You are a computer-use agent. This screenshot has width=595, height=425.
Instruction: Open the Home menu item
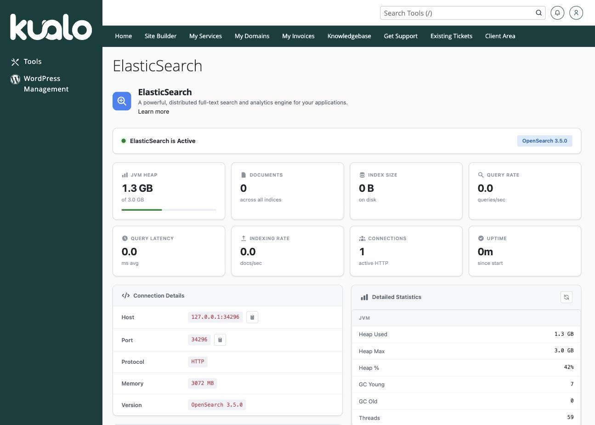tap(124, 36)
